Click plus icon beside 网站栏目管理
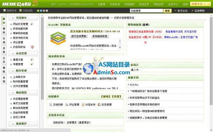The width and height of the screenshot is (213, 132). 32,24
